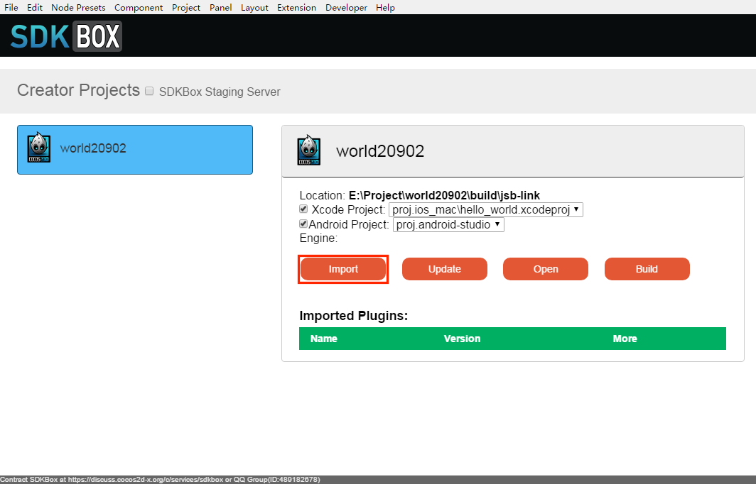Click the world20902 title in details panel
The width and height of the screenshot is (756, 484).
coord(380,150)
